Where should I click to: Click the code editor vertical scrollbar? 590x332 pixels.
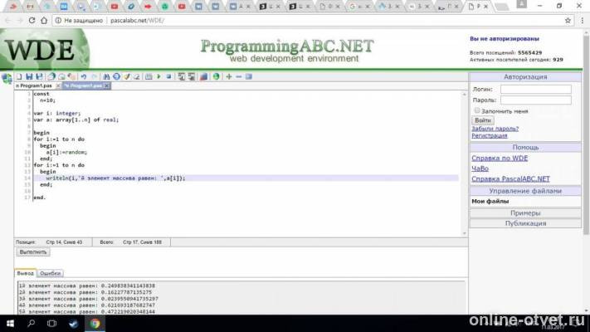click(x=464, y=164)
